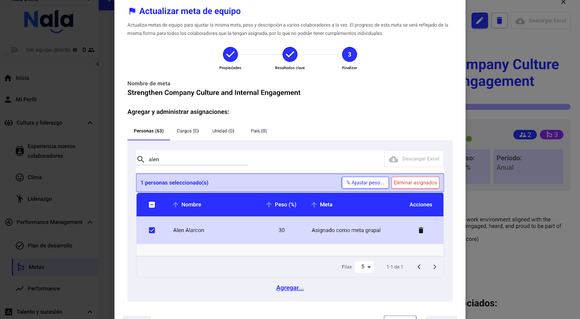Click the select-all header checkbox

click(x=152, y=205)
